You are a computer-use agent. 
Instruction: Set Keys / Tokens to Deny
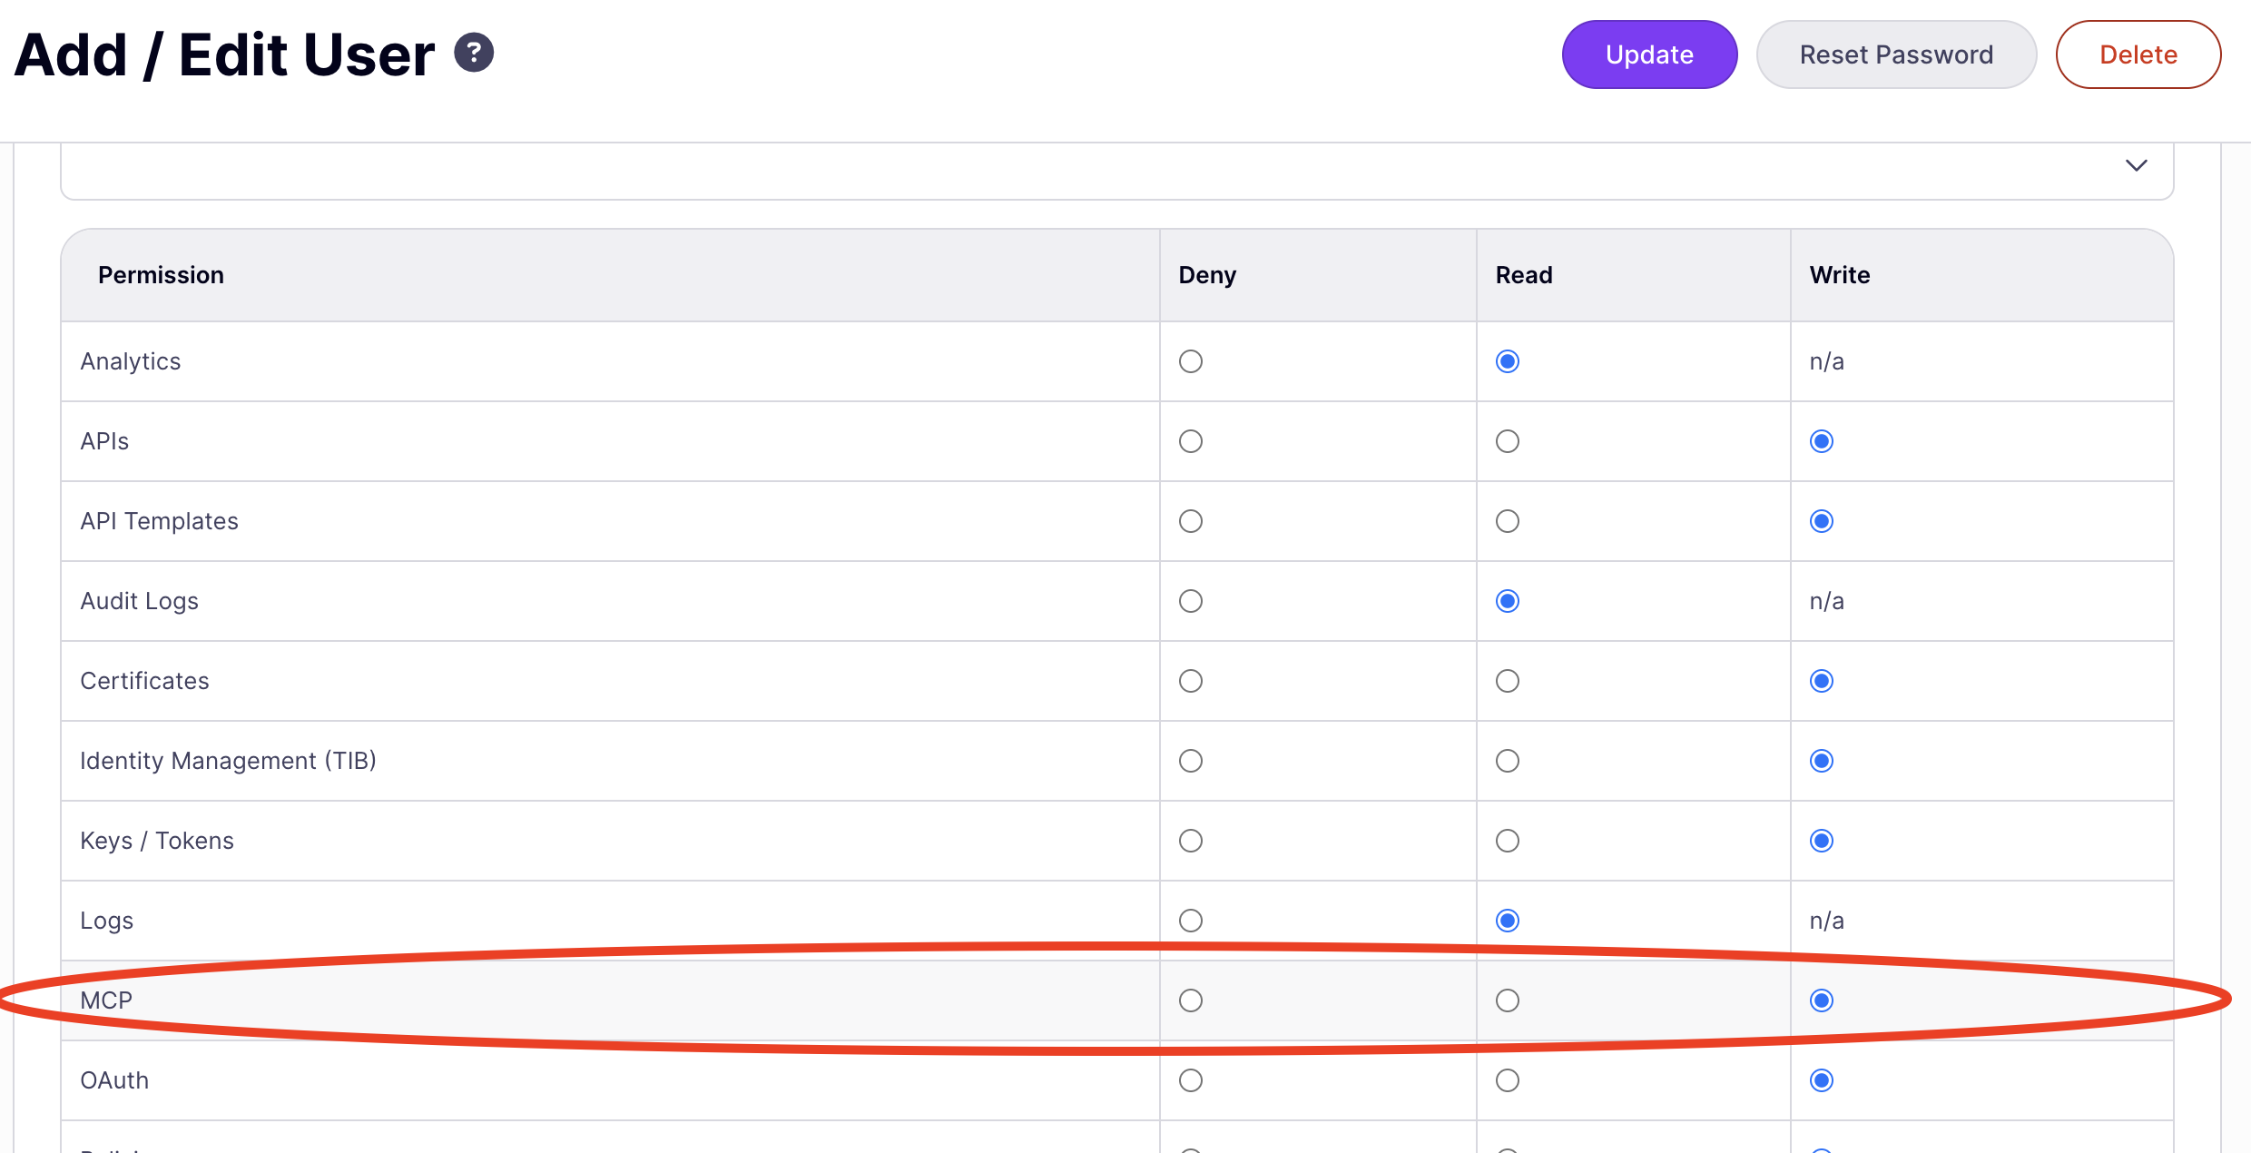pyautogui.click(x=1191, y=841)
